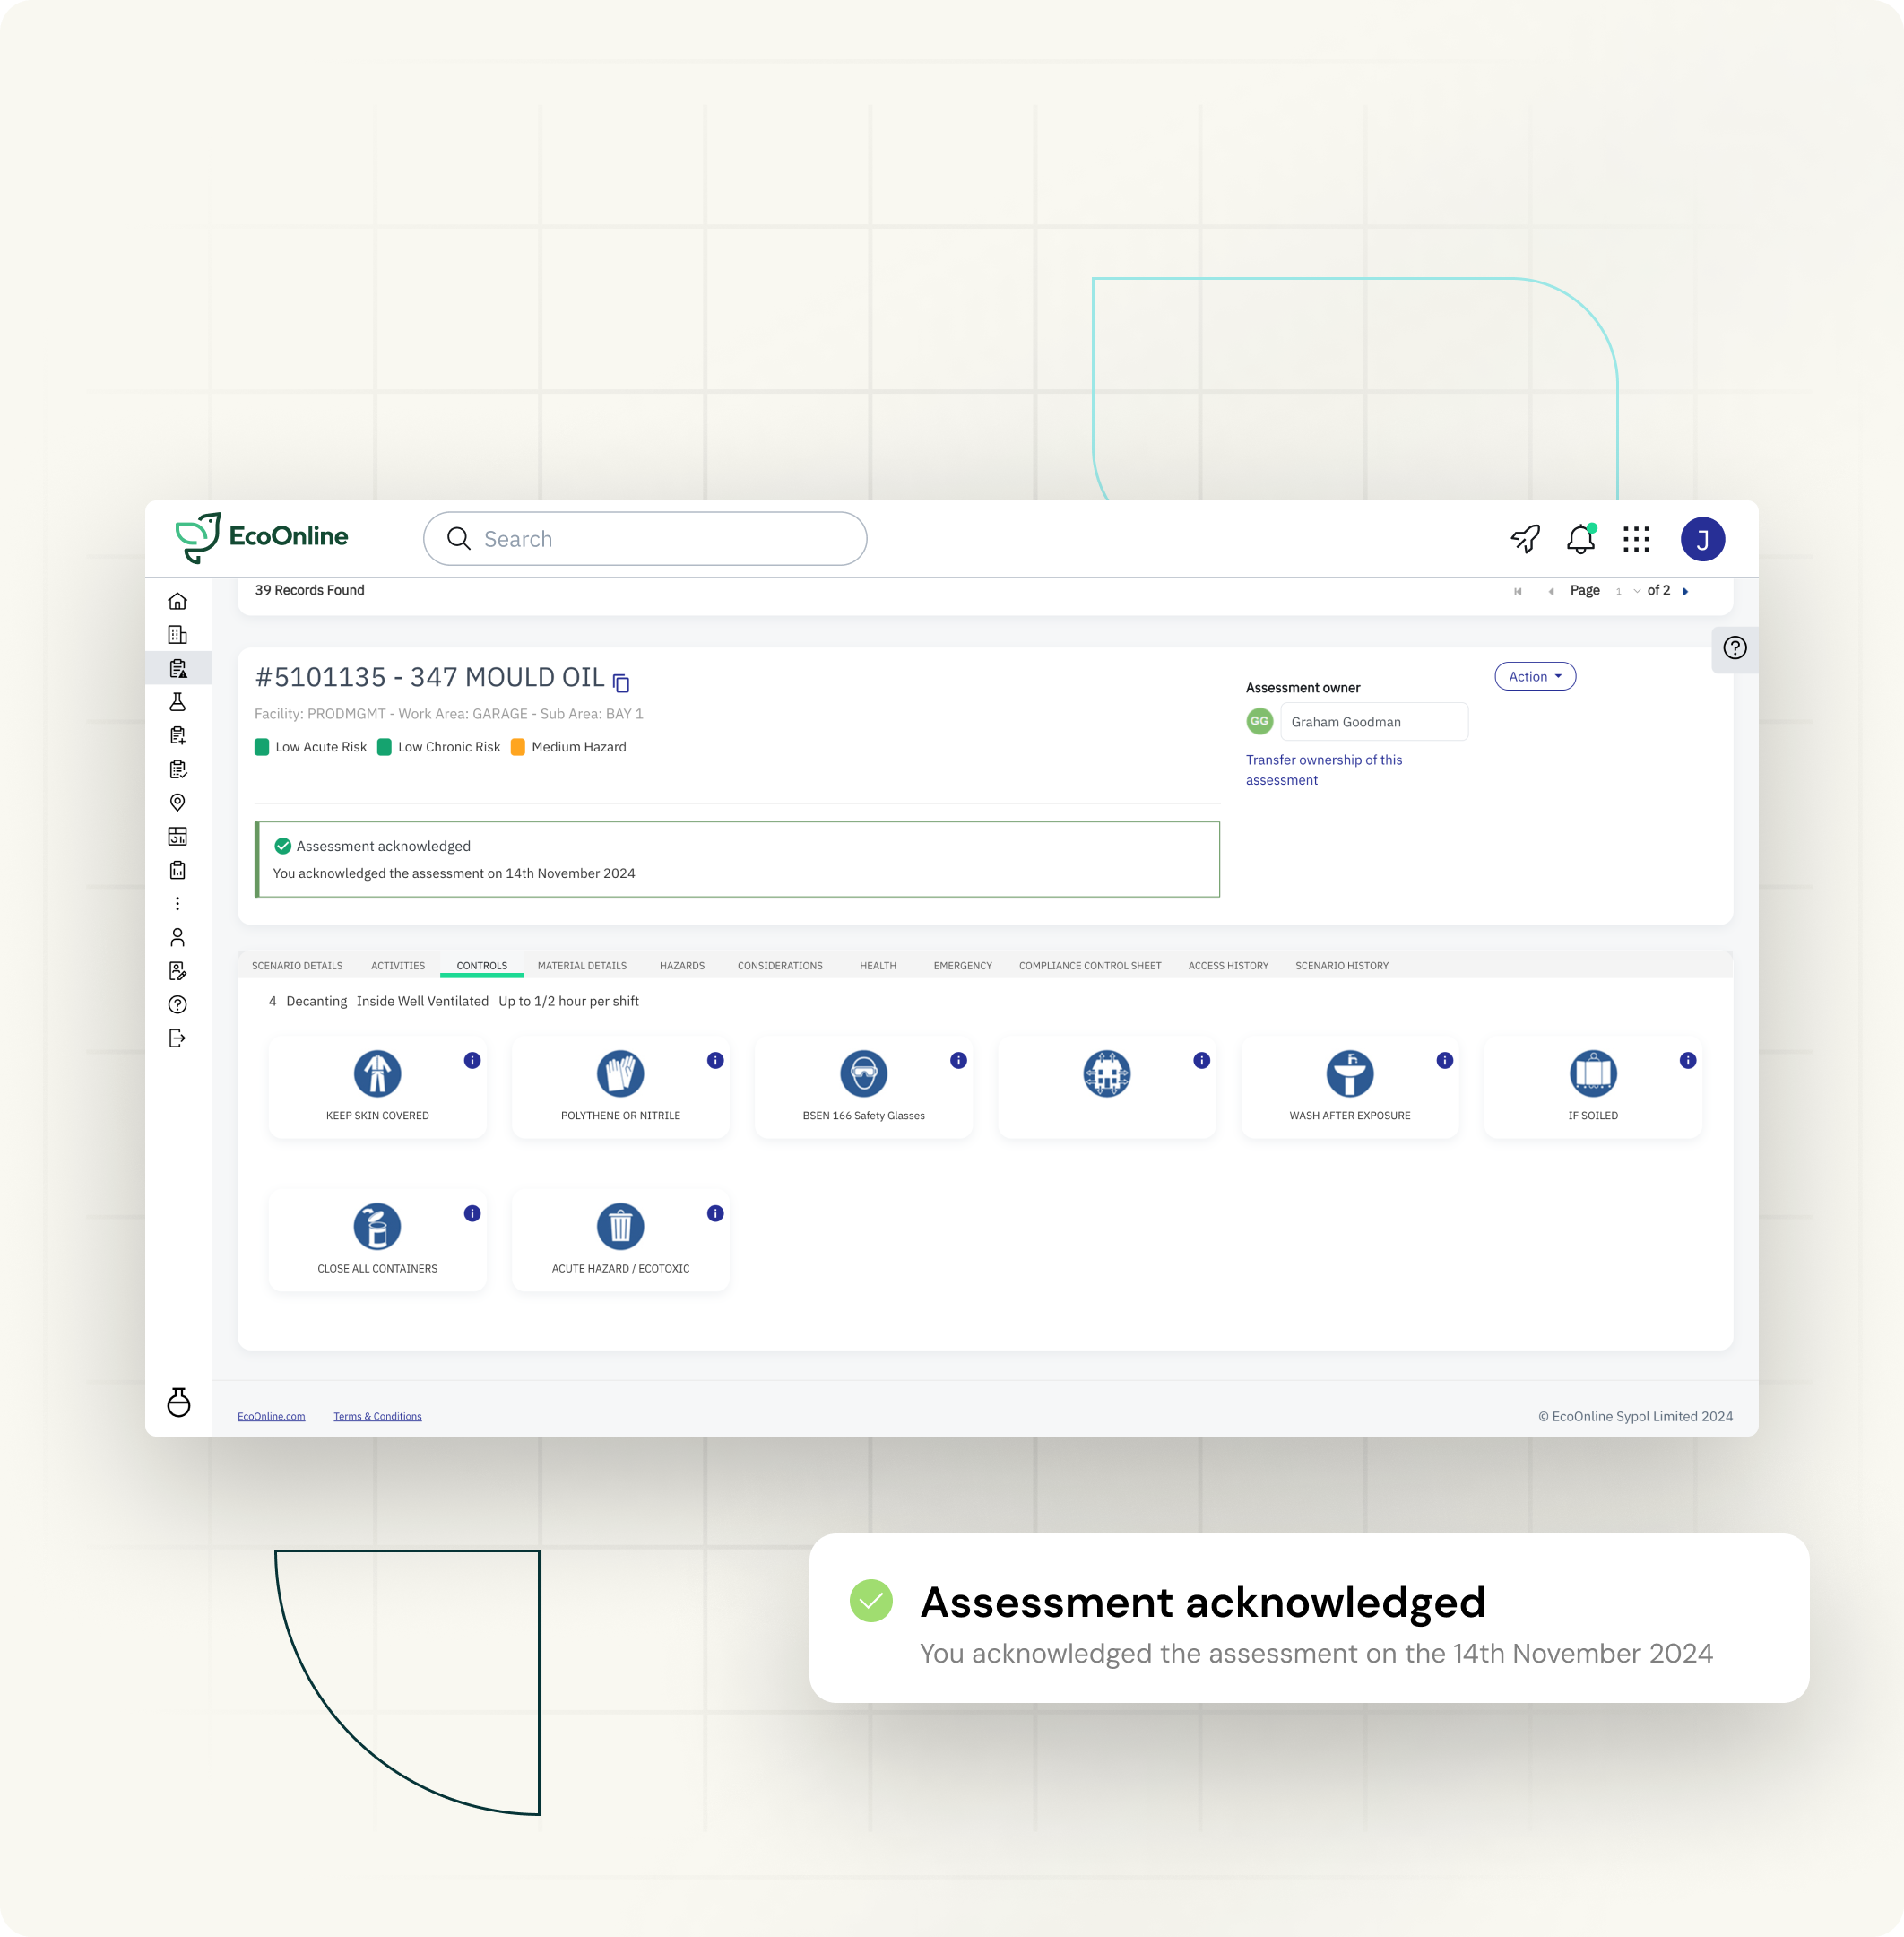The width and height of the screenshot is (1904, 1937).
Task: Open the notifications bell
Action: 1580,539
